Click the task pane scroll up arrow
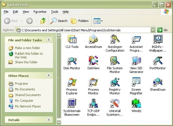 coord(59,36)
